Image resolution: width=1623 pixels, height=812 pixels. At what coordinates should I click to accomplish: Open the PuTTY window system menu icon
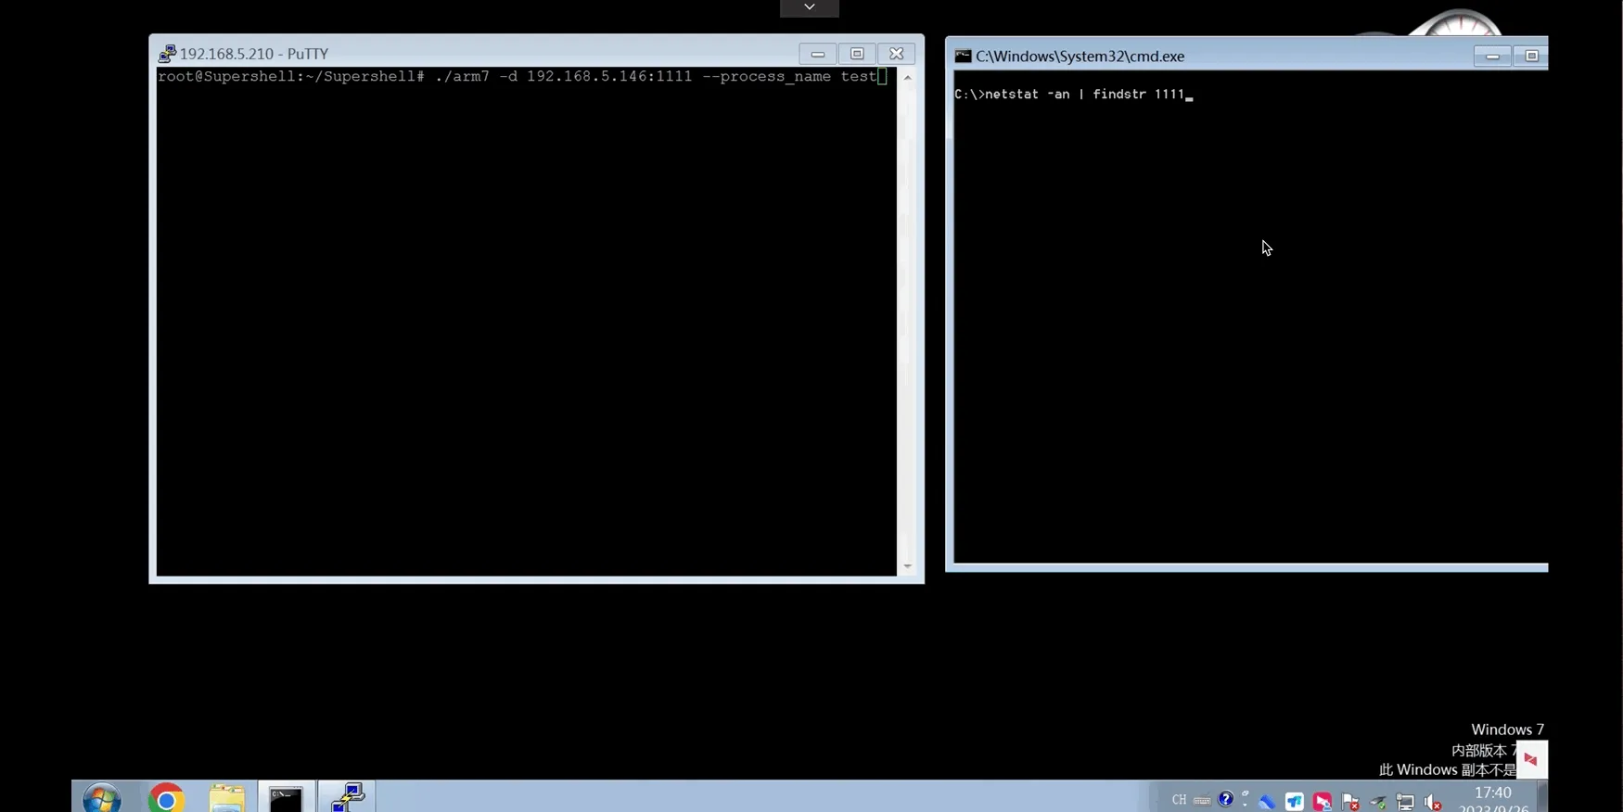pyautogui.click(x=167, y=54)
